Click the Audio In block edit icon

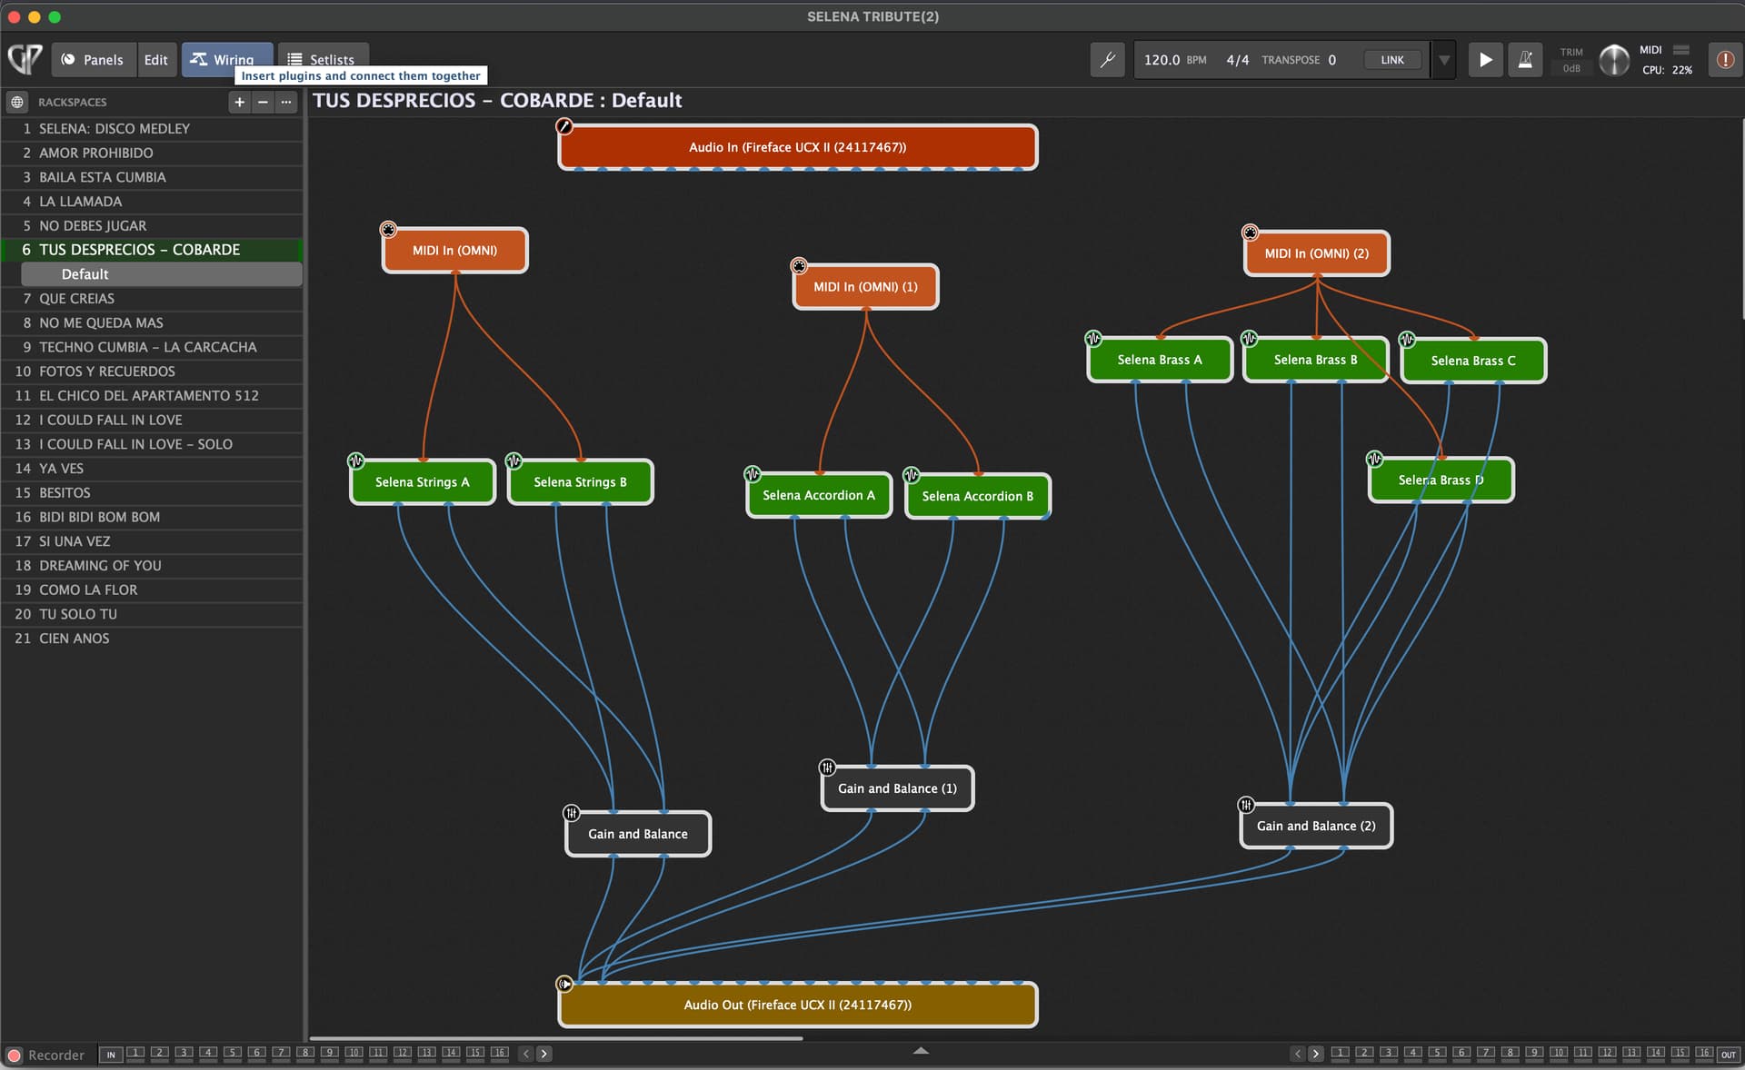564,126
